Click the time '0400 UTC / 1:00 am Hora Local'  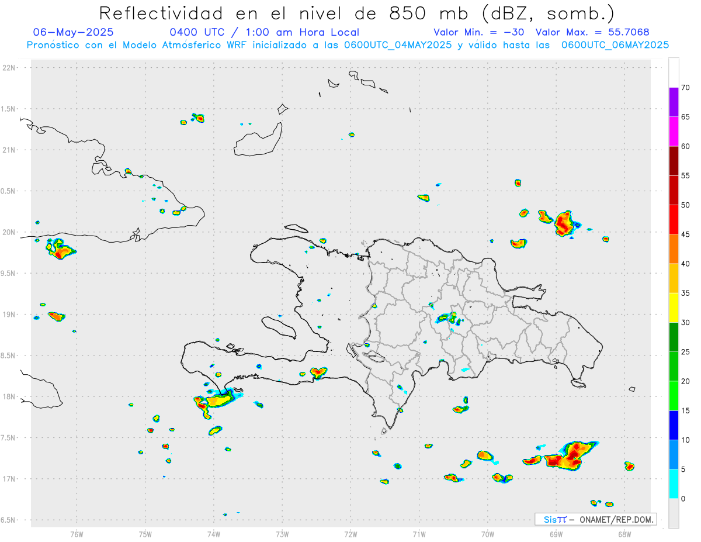(264, 32)
